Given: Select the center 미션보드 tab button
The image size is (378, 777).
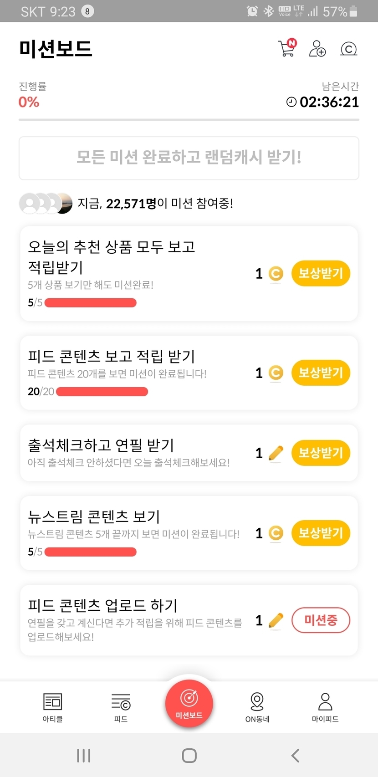Looking at the screenshot, I should pyautogui.click(x=189, y=702).
